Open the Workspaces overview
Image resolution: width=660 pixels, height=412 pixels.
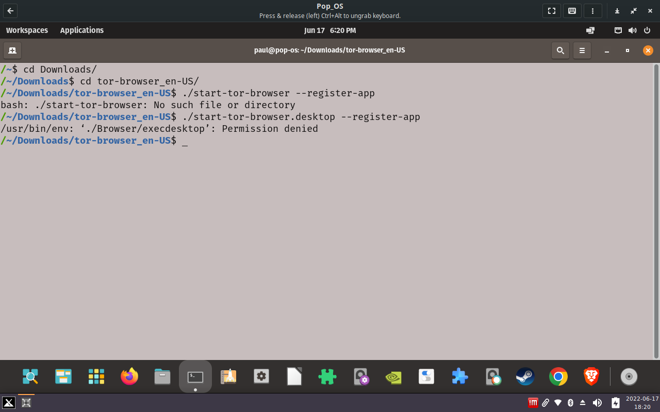pyautogui.click(x=27, y=30)
